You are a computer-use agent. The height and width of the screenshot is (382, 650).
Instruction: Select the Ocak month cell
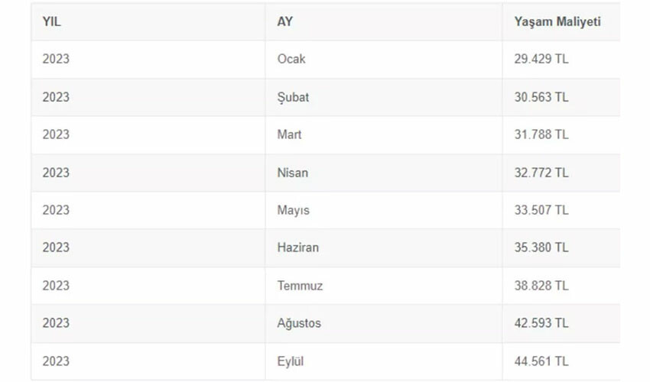(291, 59)
